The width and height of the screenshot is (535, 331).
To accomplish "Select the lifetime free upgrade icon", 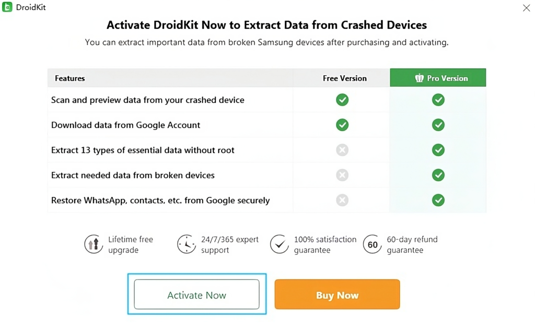I will (94, 244).
